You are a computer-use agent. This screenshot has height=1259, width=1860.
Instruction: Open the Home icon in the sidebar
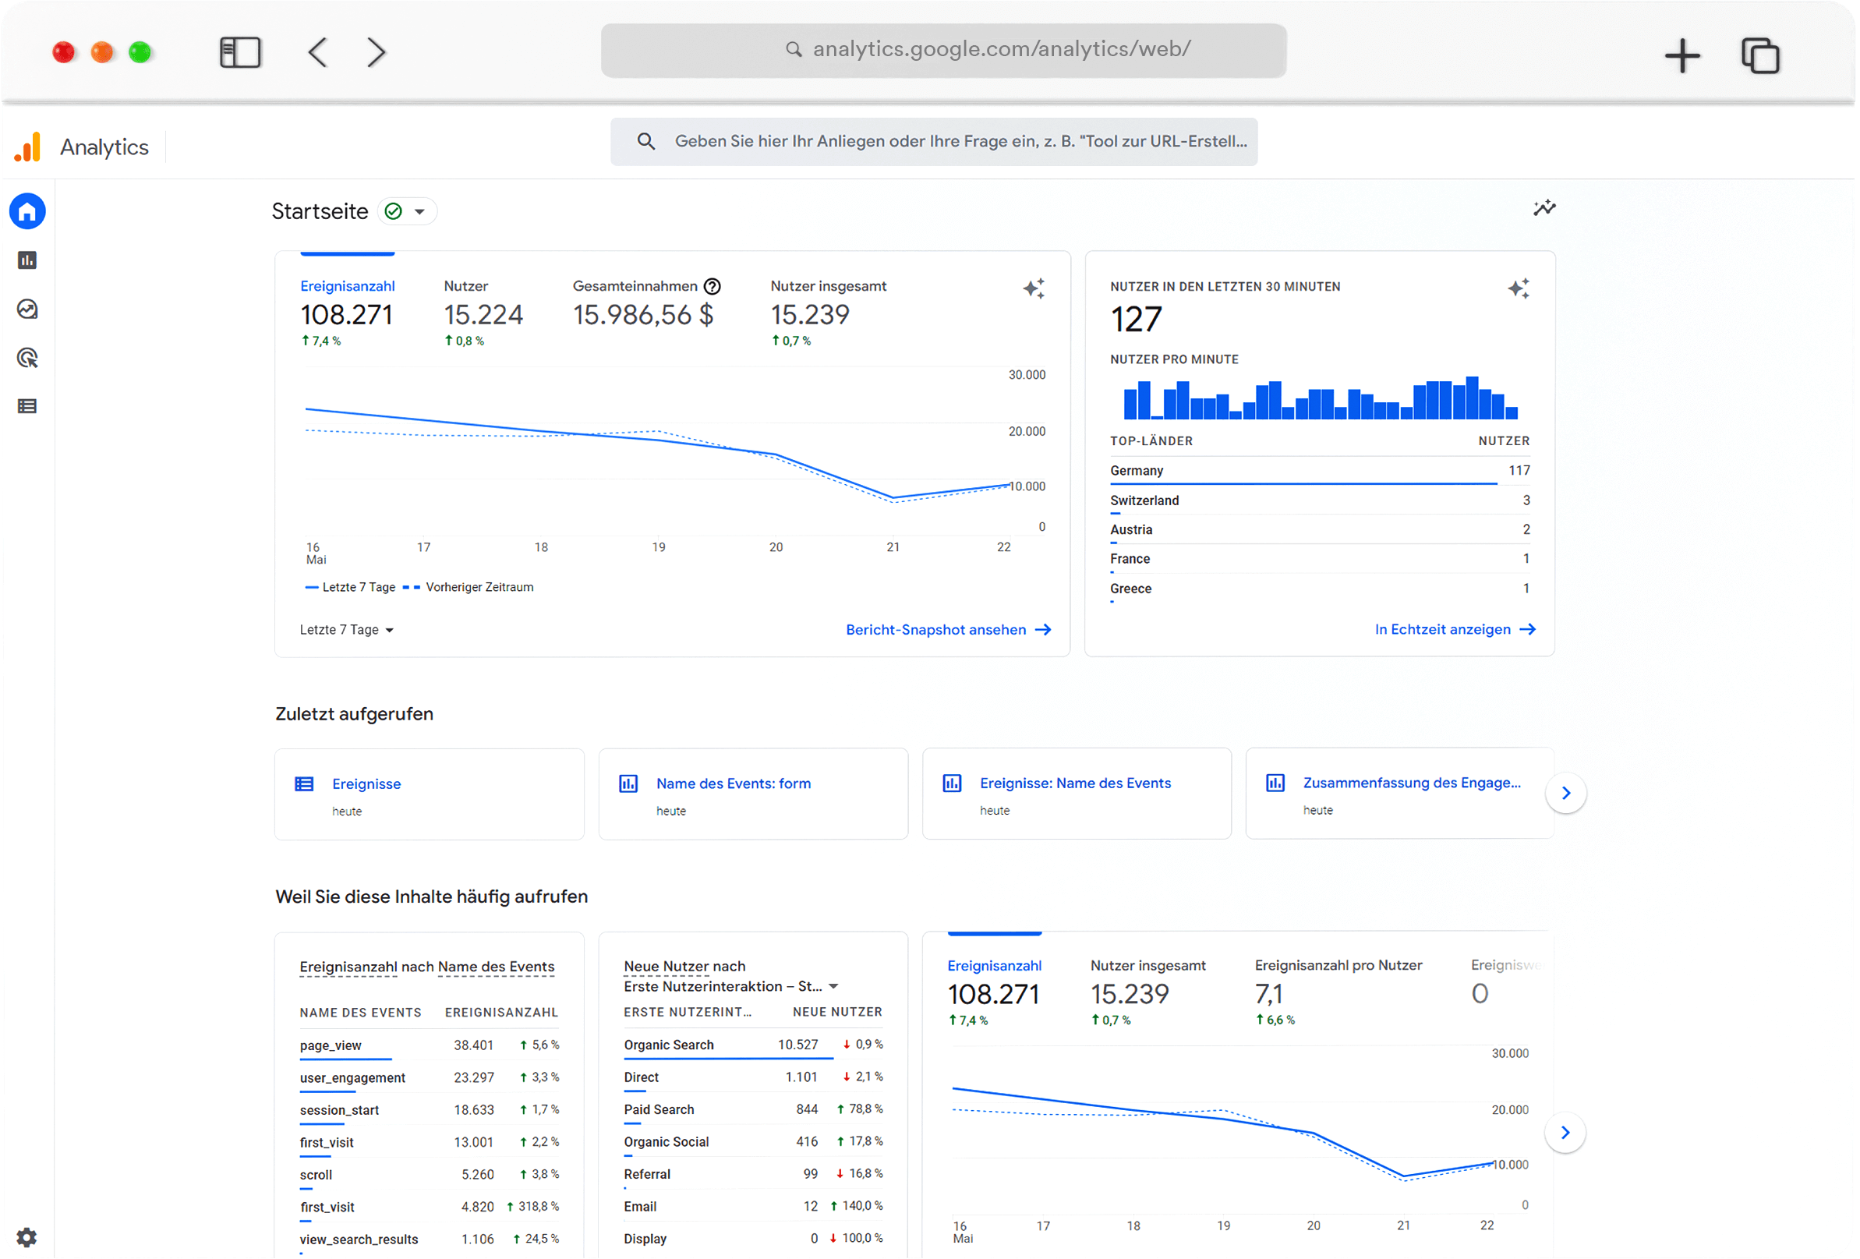point(27,212)
